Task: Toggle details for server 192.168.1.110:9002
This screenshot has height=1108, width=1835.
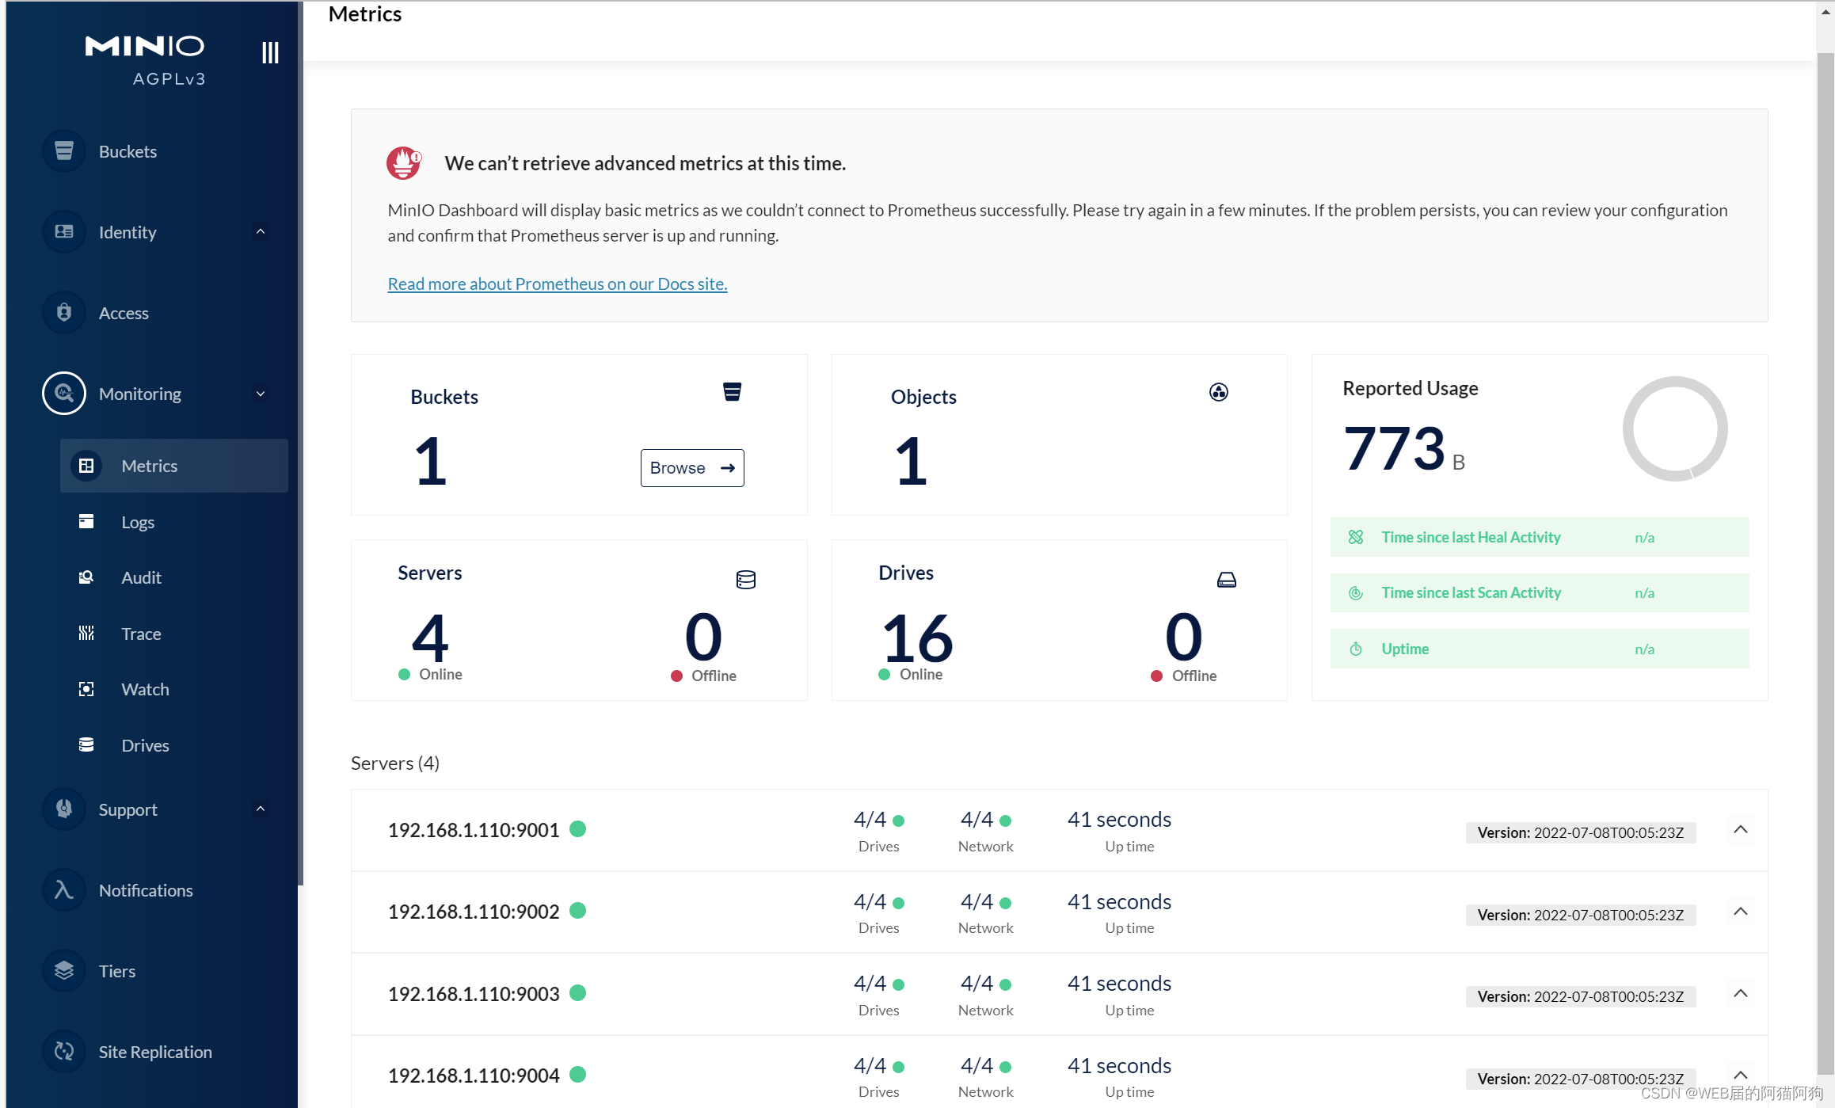Action: click(1741, 912)
